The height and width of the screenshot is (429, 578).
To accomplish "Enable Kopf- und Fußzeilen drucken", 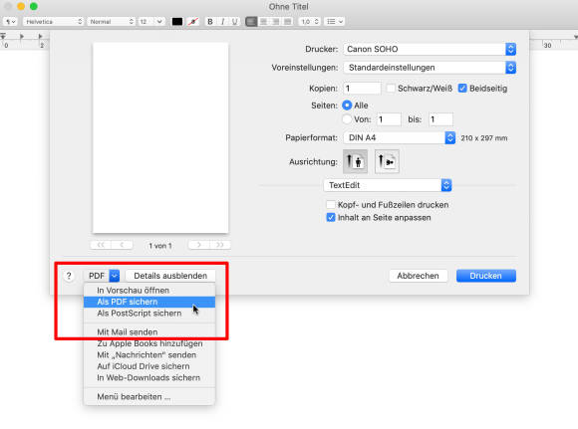I will 331,205.
